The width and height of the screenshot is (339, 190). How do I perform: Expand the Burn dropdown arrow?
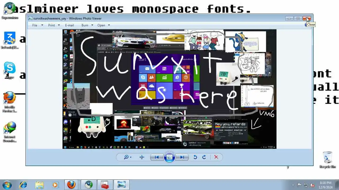(x=92, y=25)
